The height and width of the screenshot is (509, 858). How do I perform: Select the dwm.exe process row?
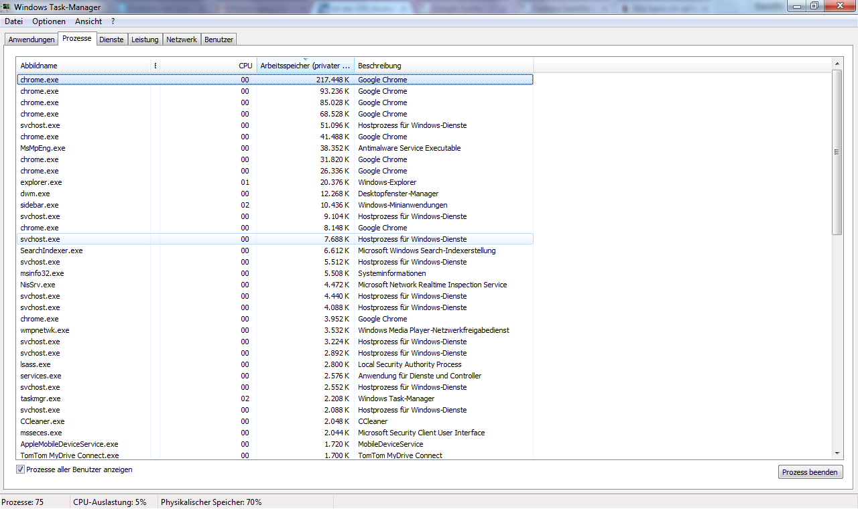pos(275,194)
